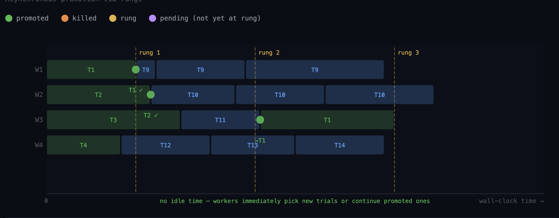Click the green T1 bar on row W1
Viewport: 559px width, 218px height.
pyautogui.click(x=91, y=70)
